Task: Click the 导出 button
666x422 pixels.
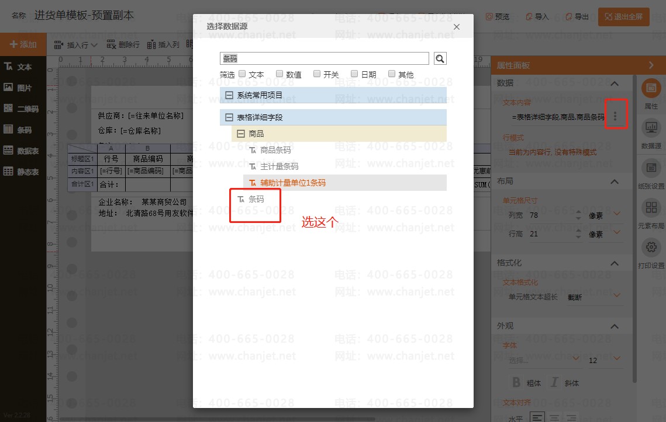Action: coord(577,16)
